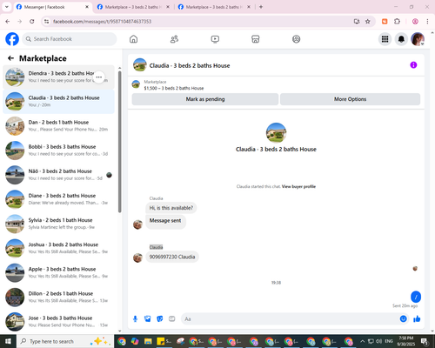
Task: Bookmark this page with the star icon
Action: click(367, 22)
